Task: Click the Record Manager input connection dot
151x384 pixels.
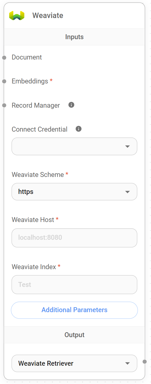Action: (4, 105)
